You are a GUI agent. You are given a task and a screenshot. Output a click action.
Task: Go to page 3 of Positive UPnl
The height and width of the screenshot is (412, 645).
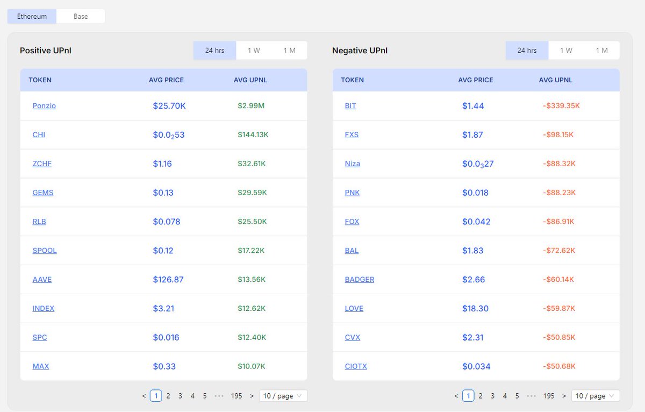click(x=180, y=396)
